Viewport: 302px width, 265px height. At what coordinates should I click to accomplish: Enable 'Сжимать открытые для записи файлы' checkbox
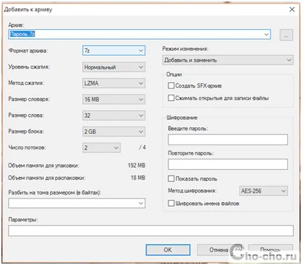[x=171, y=98]
